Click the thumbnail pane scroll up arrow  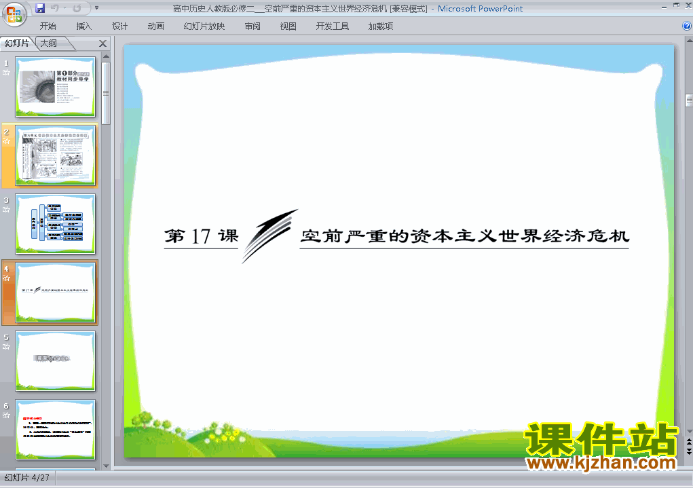tap(106, 56)
